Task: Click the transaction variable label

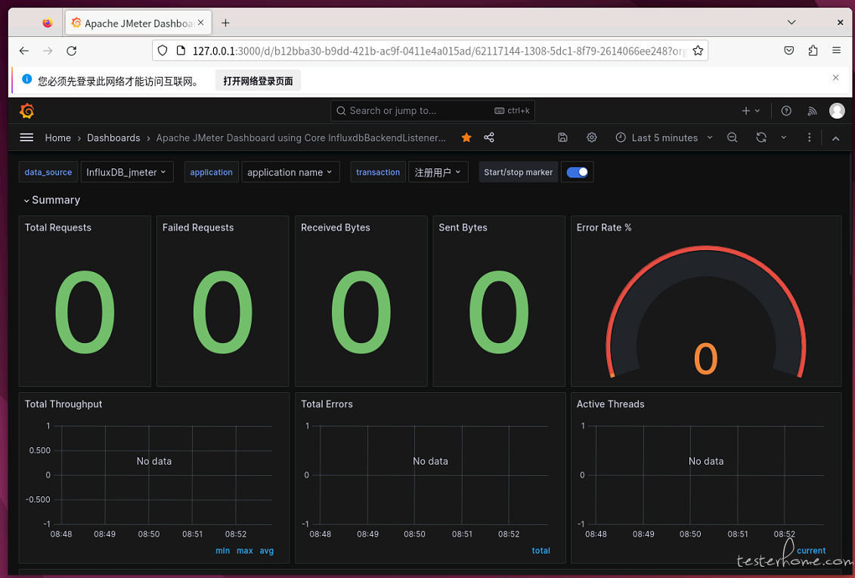Action: click(x=378, y=172)
